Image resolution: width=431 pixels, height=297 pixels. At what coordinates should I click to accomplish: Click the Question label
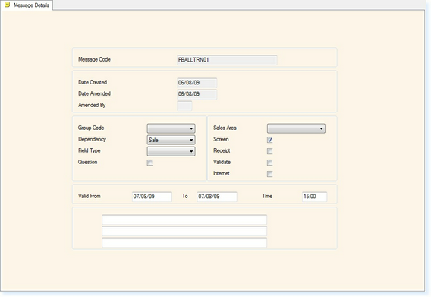click(x=88, y=162)
